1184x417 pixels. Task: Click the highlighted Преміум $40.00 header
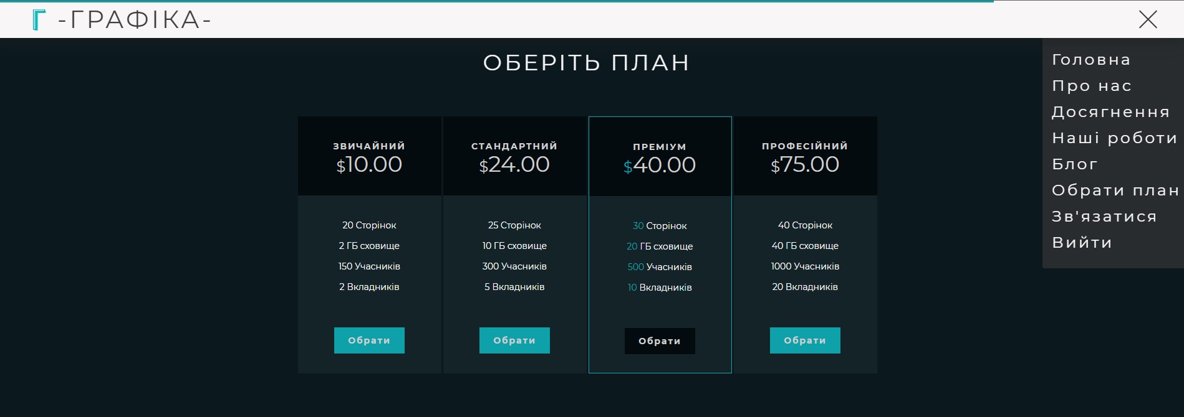660,157
